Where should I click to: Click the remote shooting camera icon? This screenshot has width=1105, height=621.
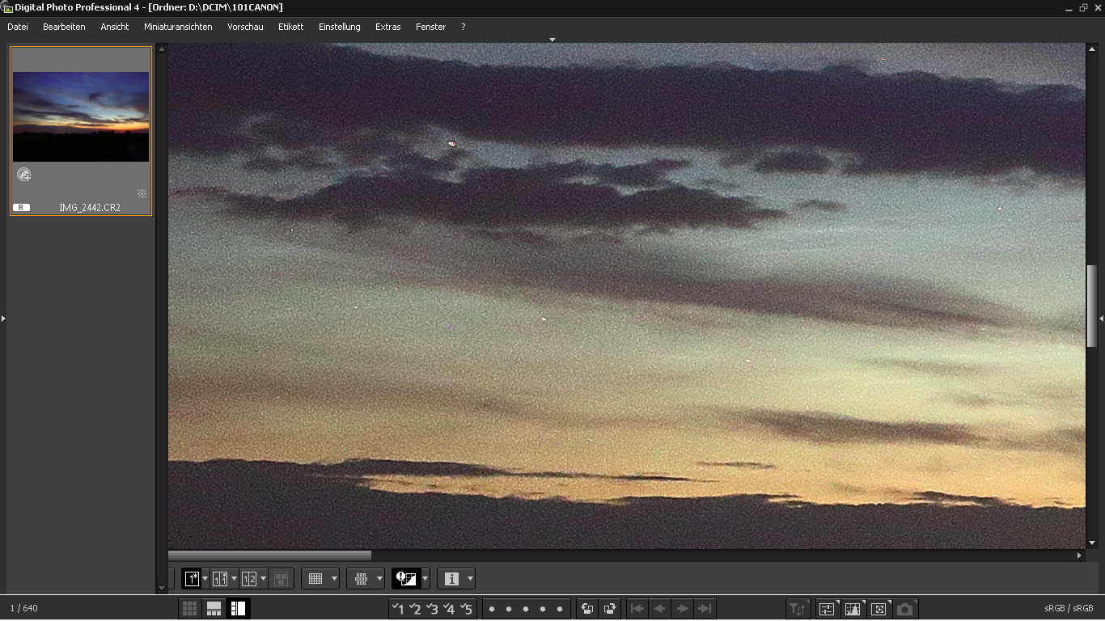click(x=904, y=609)
